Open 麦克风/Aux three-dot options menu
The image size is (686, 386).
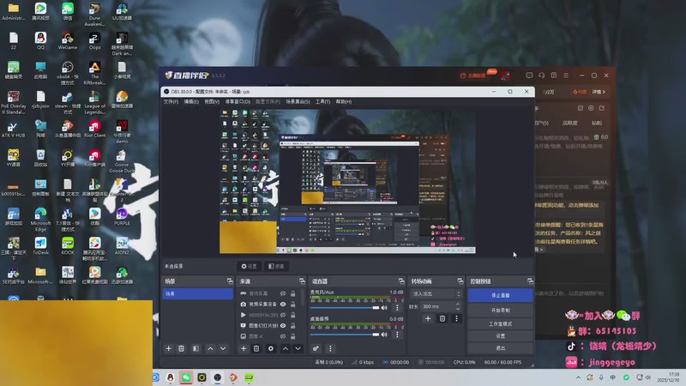pyautogui.click(x=397, y=308)
